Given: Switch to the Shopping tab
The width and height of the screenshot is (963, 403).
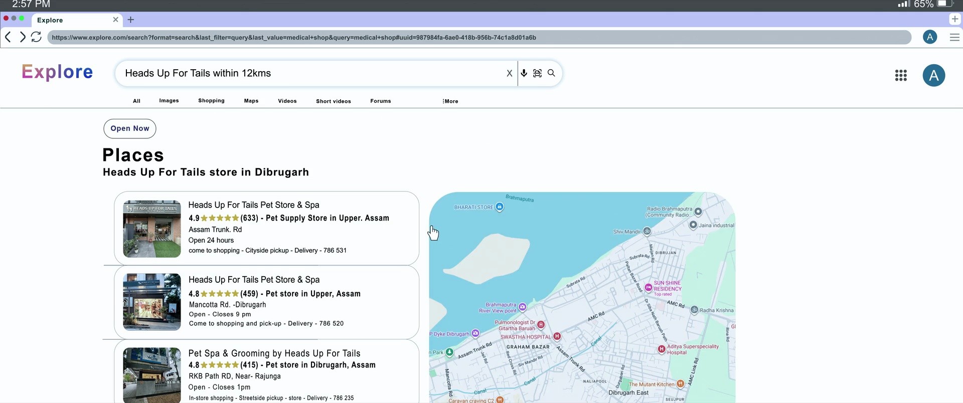Looking at the screenshot, I should point(211,101).
